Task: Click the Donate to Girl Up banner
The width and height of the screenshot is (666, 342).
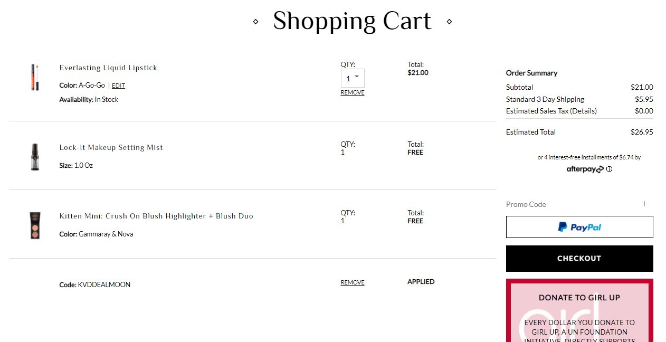Action: [579, 310]
